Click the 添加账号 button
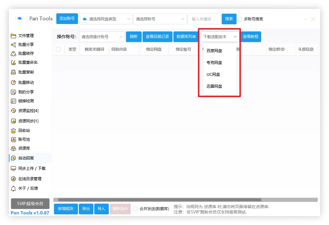 pos(67,19)
